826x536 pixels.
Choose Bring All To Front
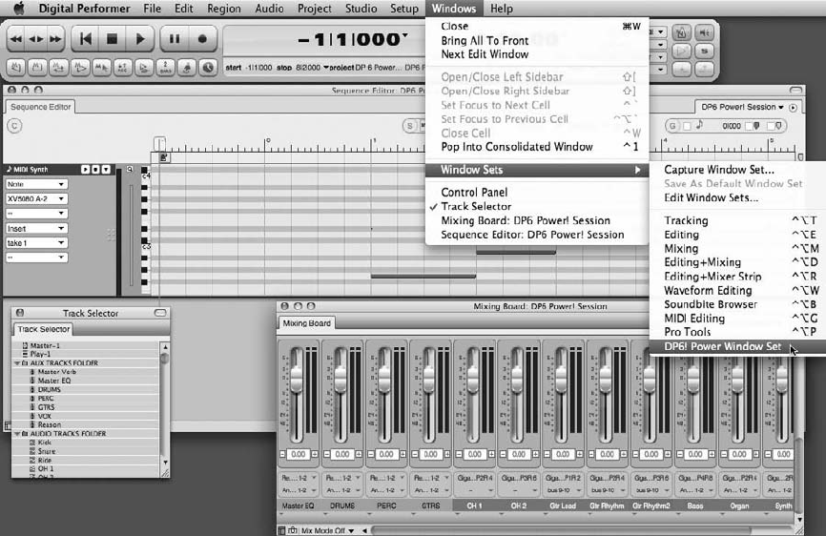pos(537,41)
